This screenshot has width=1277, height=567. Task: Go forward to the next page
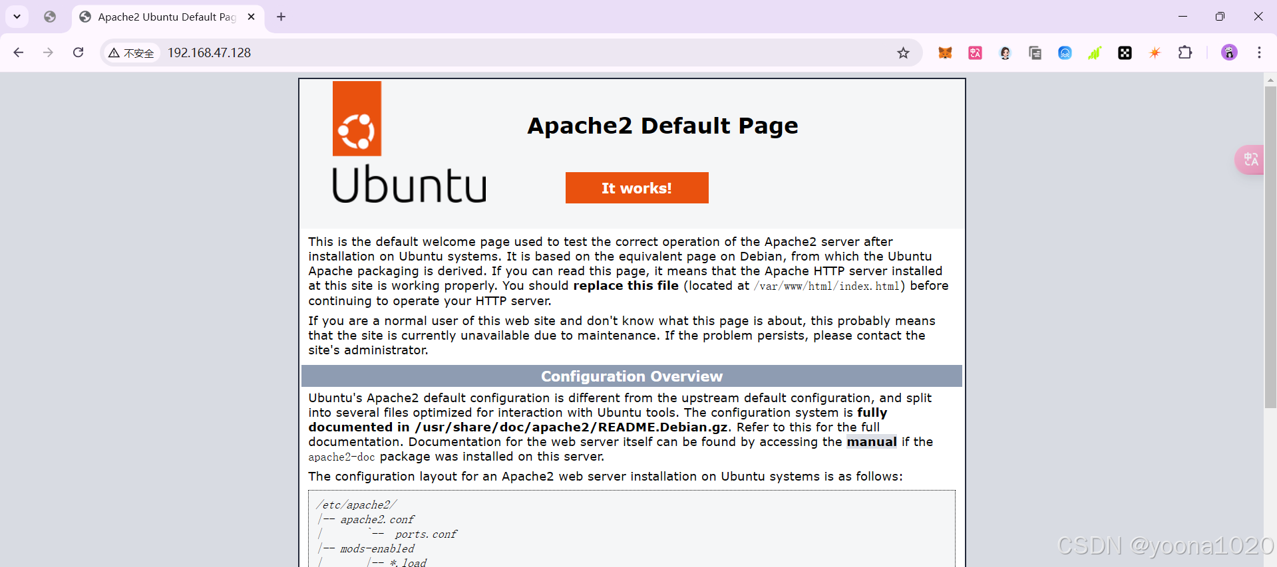[x=48, y=53]
